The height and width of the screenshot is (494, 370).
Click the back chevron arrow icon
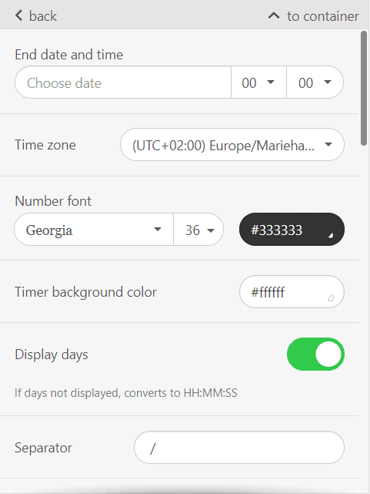pyautogui.click(x=19, y=15)
